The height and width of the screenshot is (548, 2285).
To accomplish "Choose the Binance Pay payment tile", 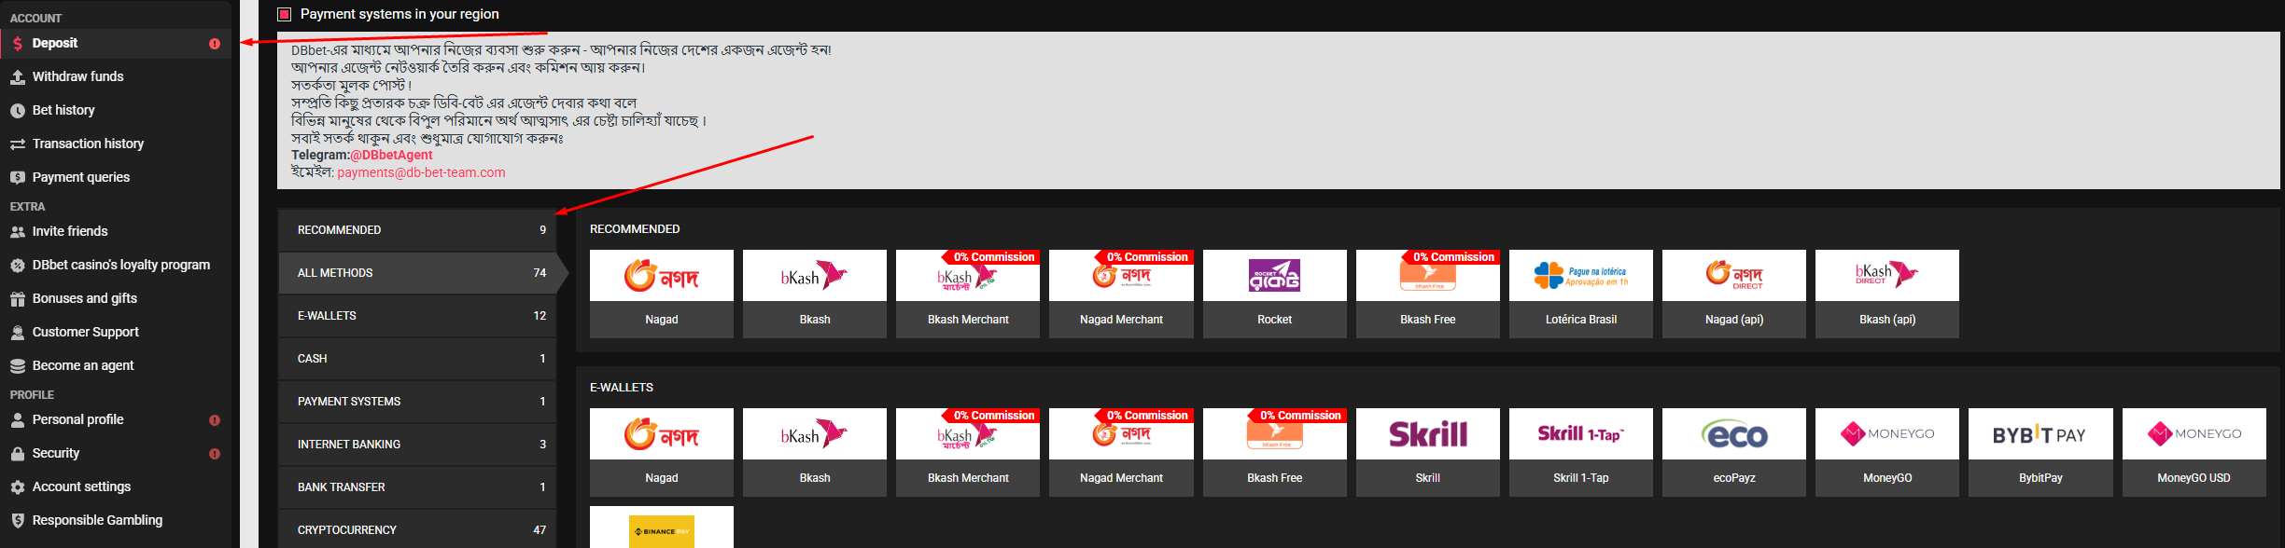I will pos(662,527).
